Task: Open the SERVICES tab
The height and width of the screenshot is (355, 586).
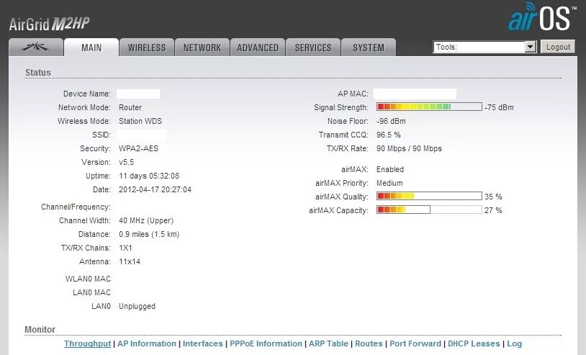Action: point(313,48)
